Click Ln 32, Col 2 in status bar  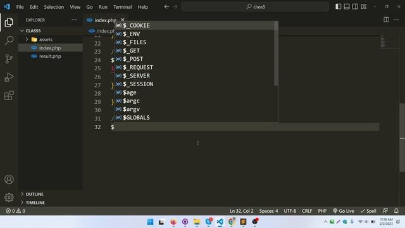[242, 211]
